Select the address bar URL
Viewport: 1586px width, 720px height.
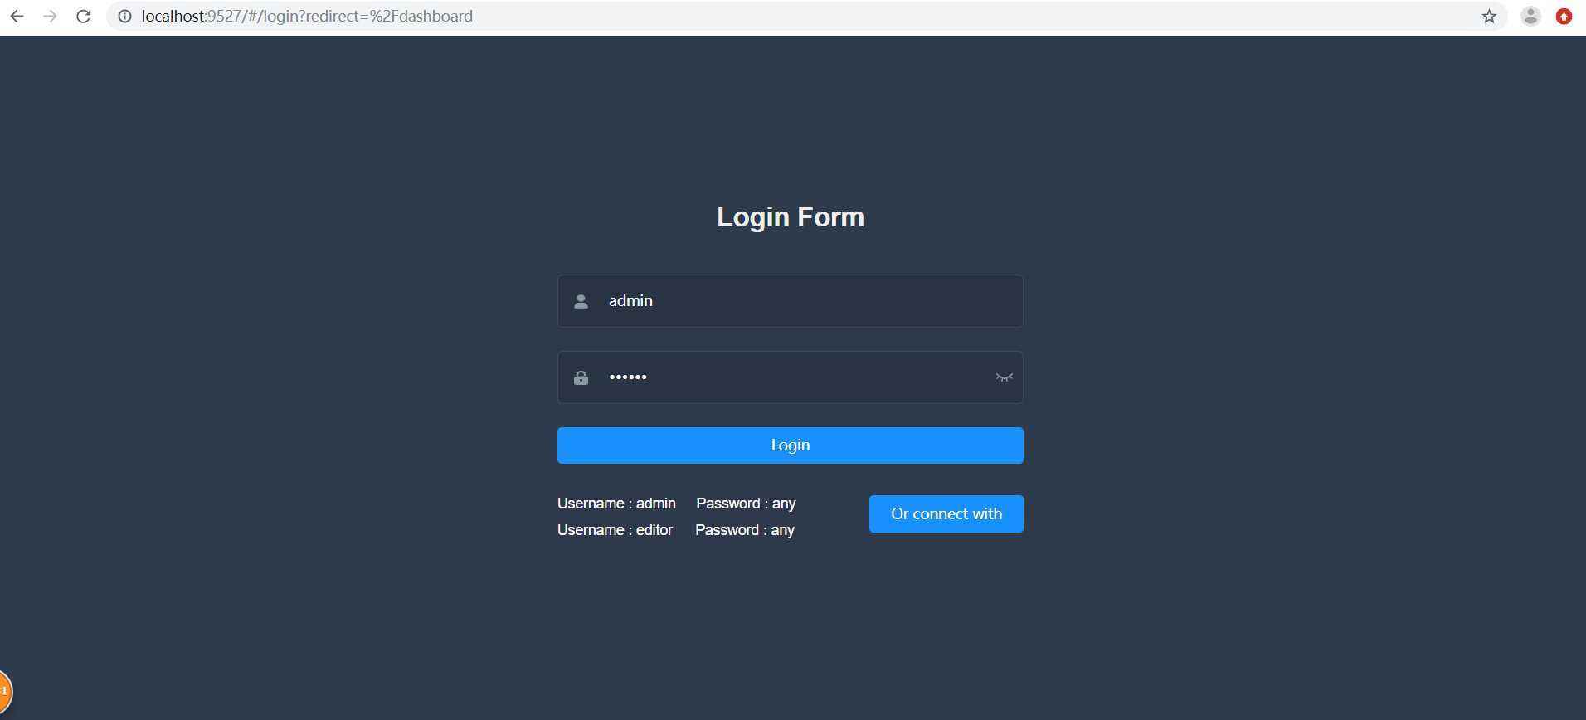[307, 16]
